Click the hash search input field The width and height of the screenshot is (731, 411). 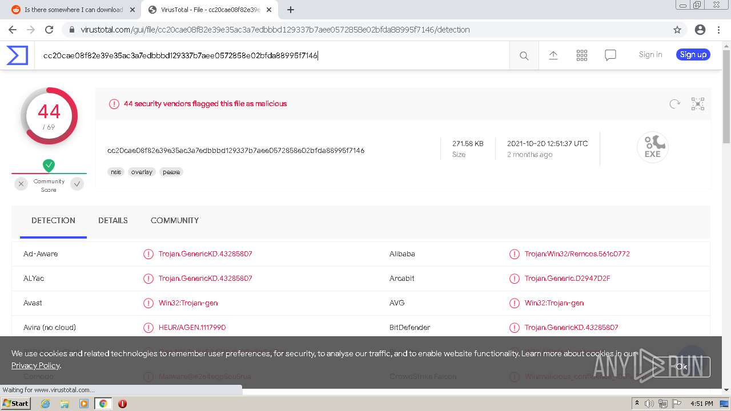click(x=272, y=55)
